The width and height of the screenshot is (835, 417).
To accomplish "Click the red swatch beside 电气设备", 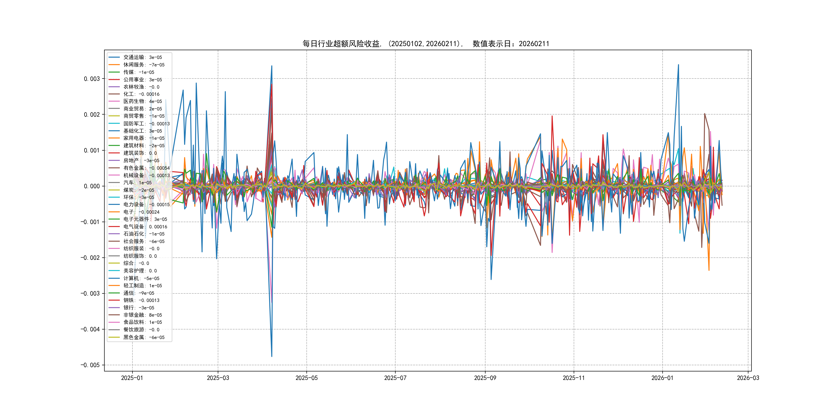I will click(114, 227).
